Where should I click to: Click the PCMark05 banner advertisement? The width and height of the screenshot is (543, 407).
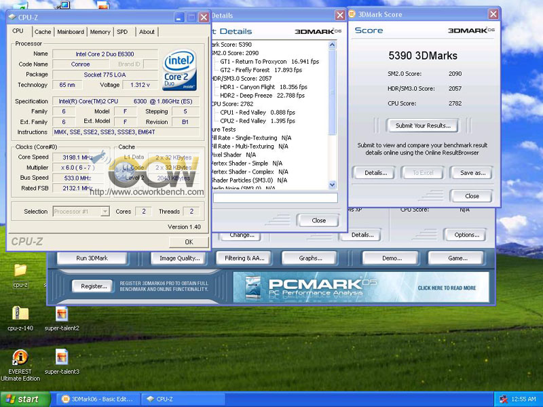pyautogui.click(x=361, y=287)
